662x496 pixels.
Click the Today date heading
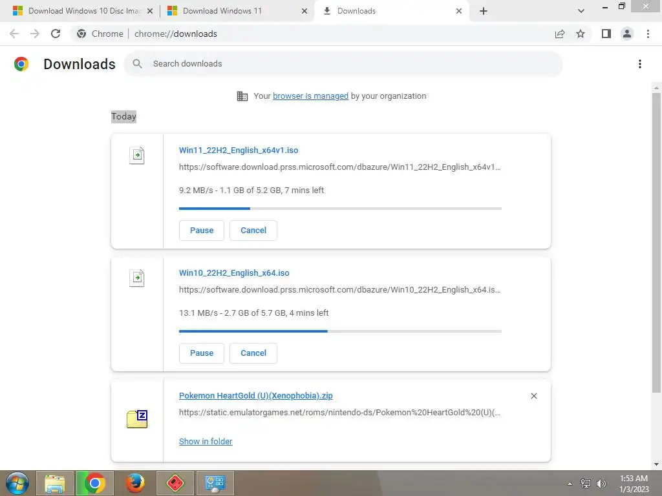click(x=123, y=116)
